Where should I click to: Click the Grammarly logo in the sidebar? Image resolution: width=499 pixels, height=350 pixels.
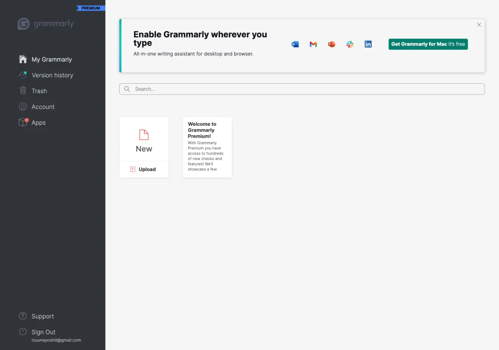click(46, 24)
